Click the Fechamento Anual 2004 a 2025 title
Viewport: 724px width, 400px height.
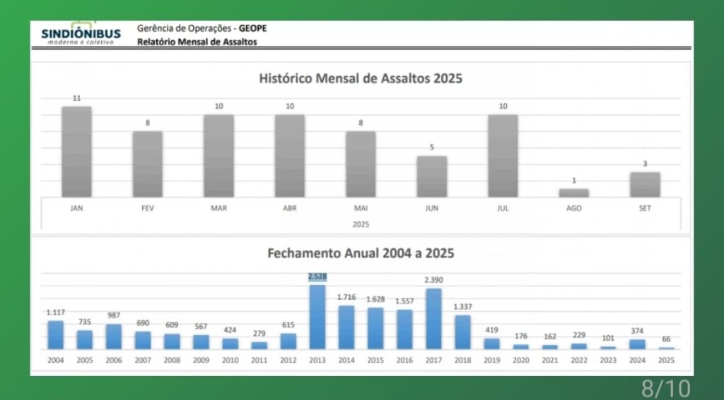coord(361,253)
